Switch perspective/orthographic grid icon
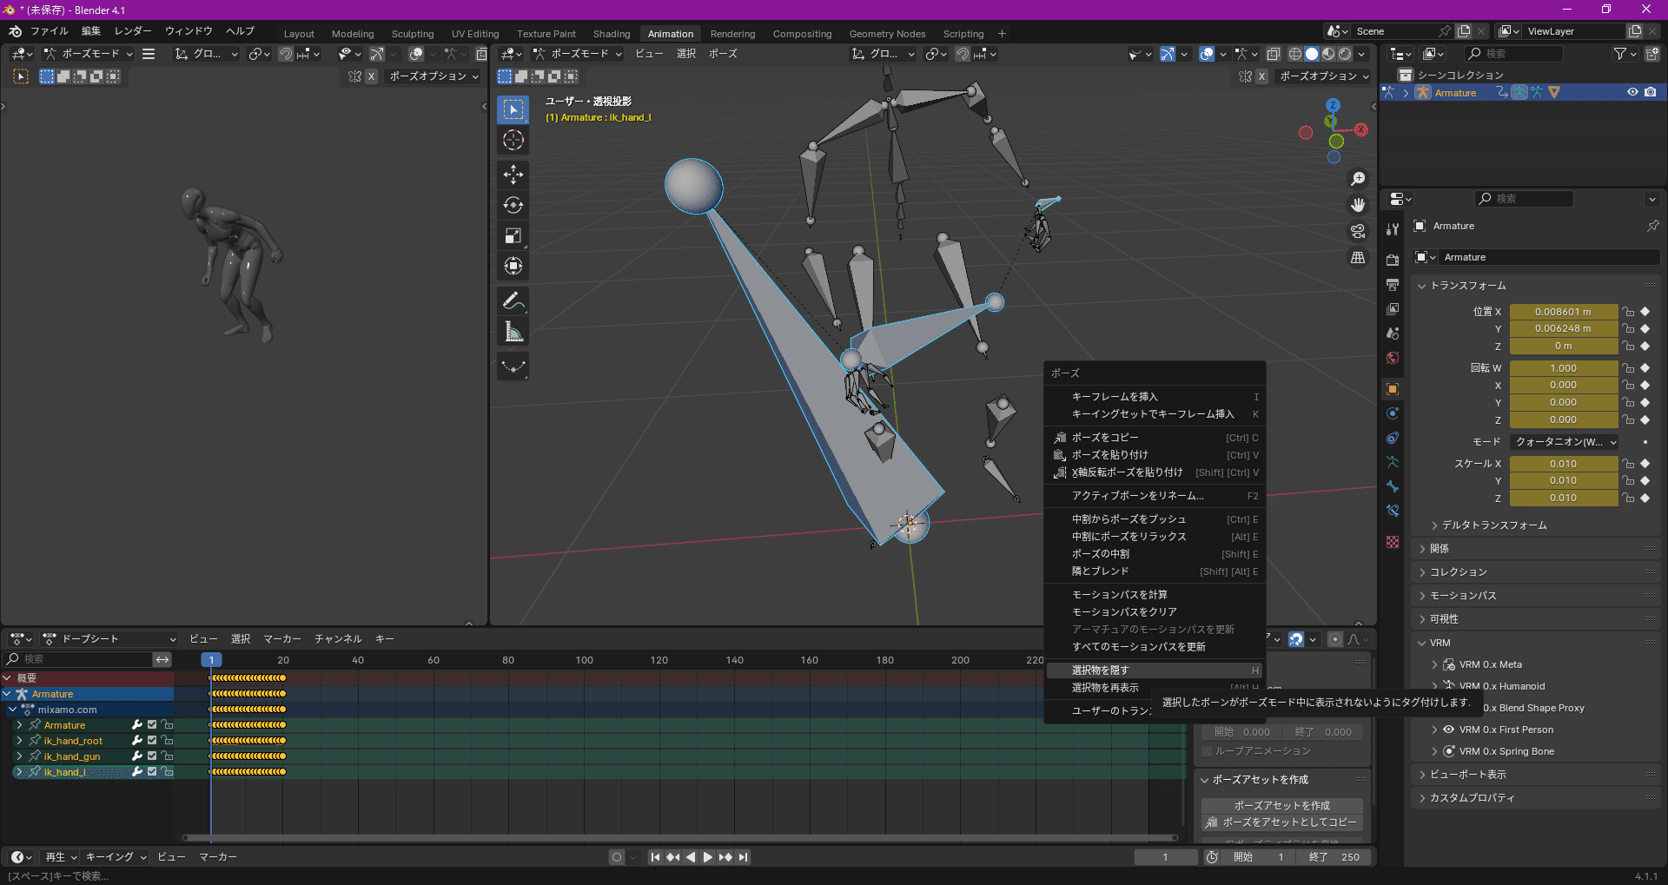1668x885 pixels. point(1358,258)
